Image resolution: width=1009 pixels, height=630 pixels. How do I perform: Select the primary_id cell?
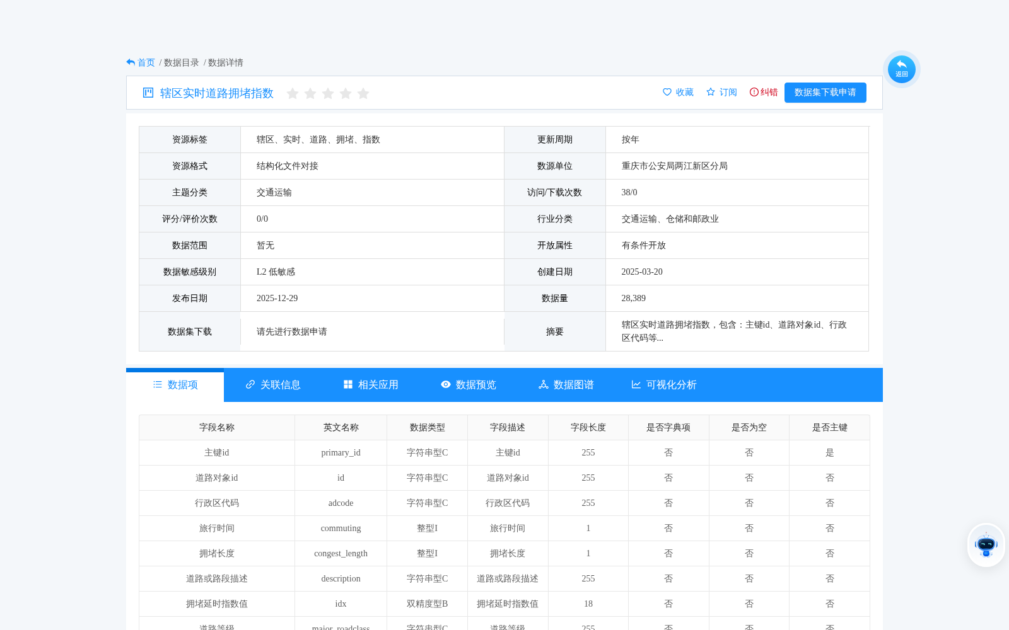(341, 453)
